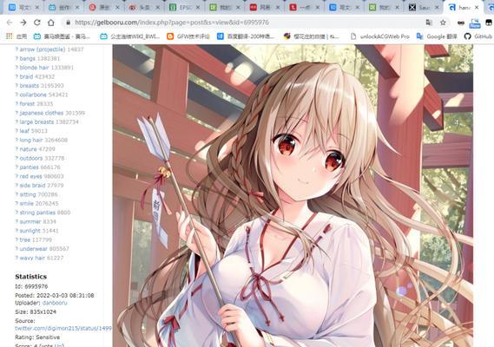Open the sitting tag
Screen dimensions: 494x347
28,194
